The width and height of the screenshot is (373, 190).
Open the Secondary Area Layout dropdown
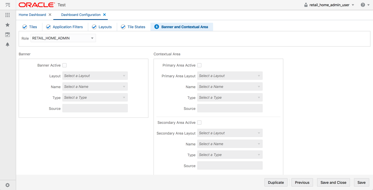(230, 133)
